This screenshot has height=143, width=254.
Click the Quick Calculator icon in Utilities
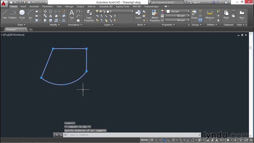pos(218,20)
